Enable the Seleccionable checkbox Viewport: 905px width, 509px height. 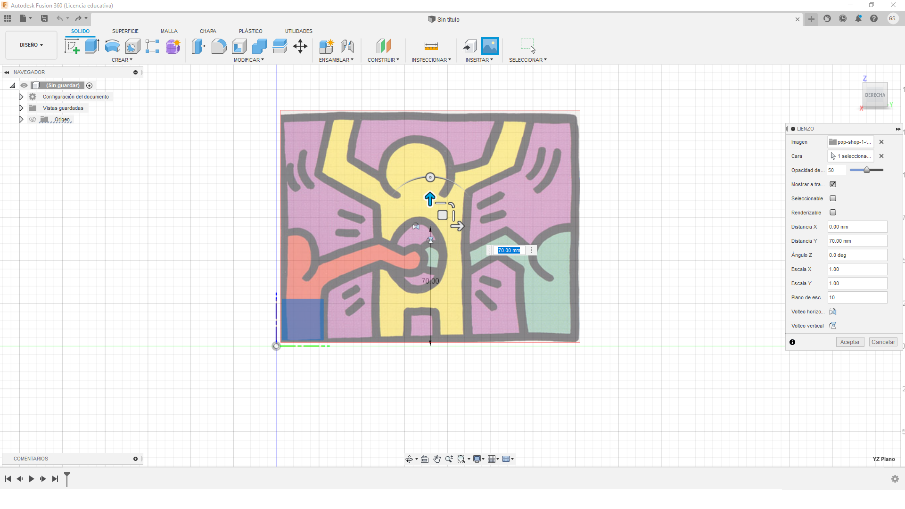833,198
